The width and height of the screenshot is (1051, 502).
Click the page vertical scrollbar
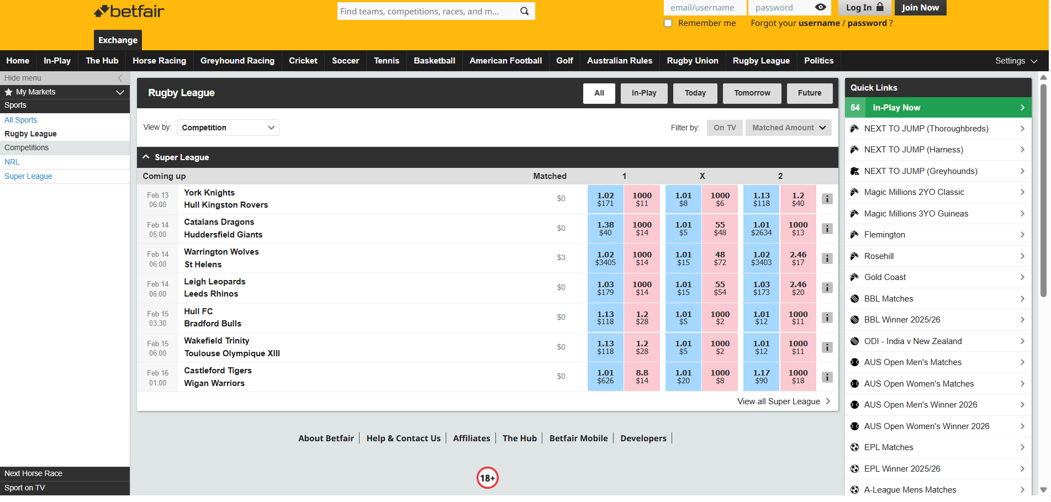click(1043, 191)
